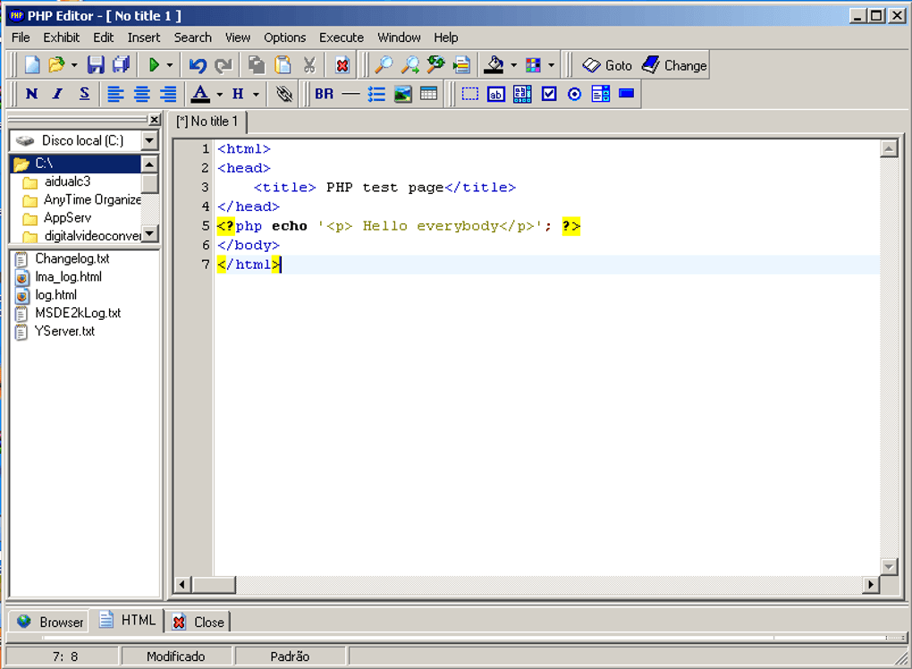The width and height of the screenshot is (912, 669).
Task: Open the dropdown arrow next to the run icon
Action: [x=170, y=65]
